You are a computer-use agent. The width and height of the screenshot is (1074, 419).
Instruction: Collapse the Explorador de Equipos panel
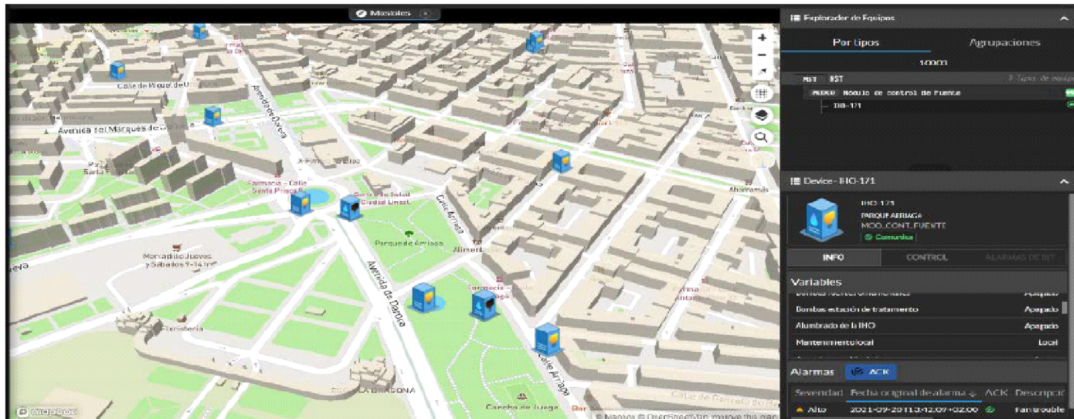[x=1064, y=18]
